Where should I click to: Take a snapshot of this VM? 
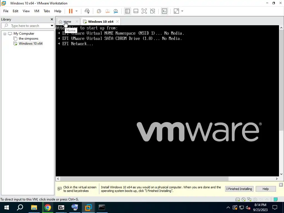tap(99, 11)
